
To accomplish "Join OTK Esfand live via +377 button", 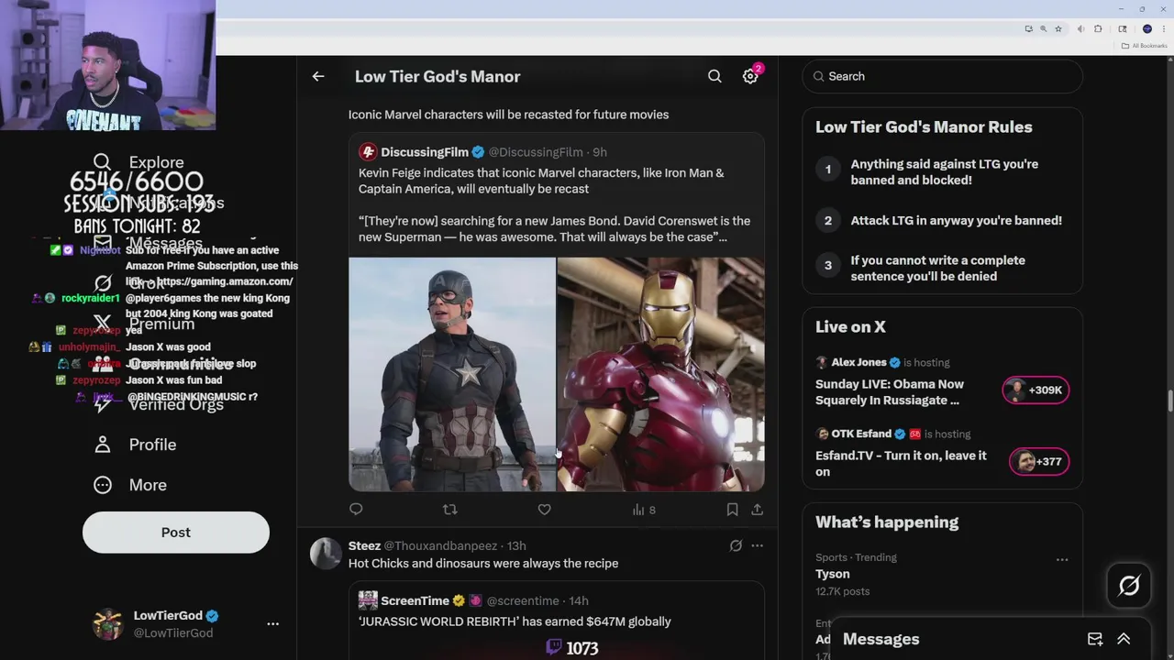I will click(1038, 462).
